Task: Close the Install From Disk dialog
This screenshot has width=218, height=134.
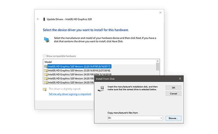Action: (180, 79)
